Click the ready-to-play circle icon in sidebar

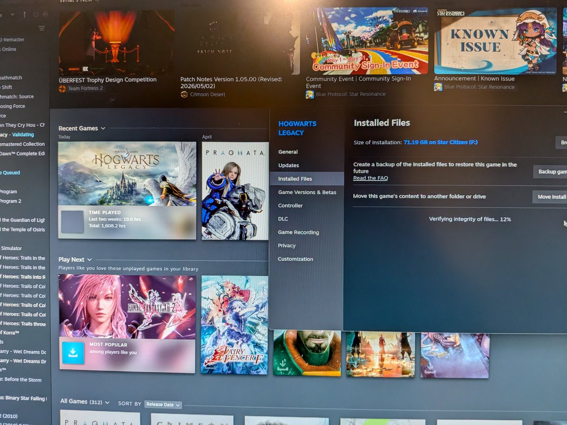(x=45, y=15)
